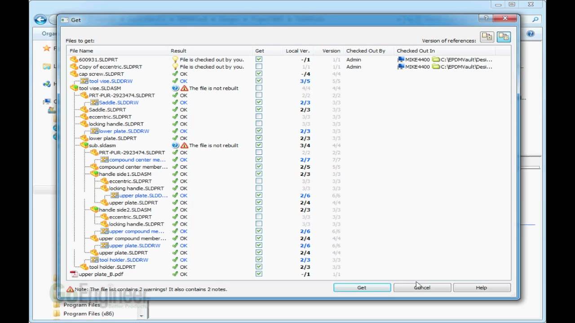Click the part icon beside 600931.SLDPRT
The width and height of the screenshot is (575, 323).
[x=74, y=59]
